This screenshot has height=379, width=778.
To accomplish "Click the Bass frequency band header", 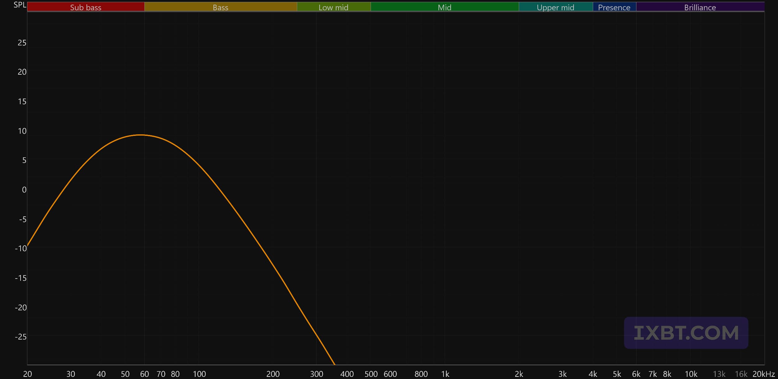I will [x=220, y=7].
